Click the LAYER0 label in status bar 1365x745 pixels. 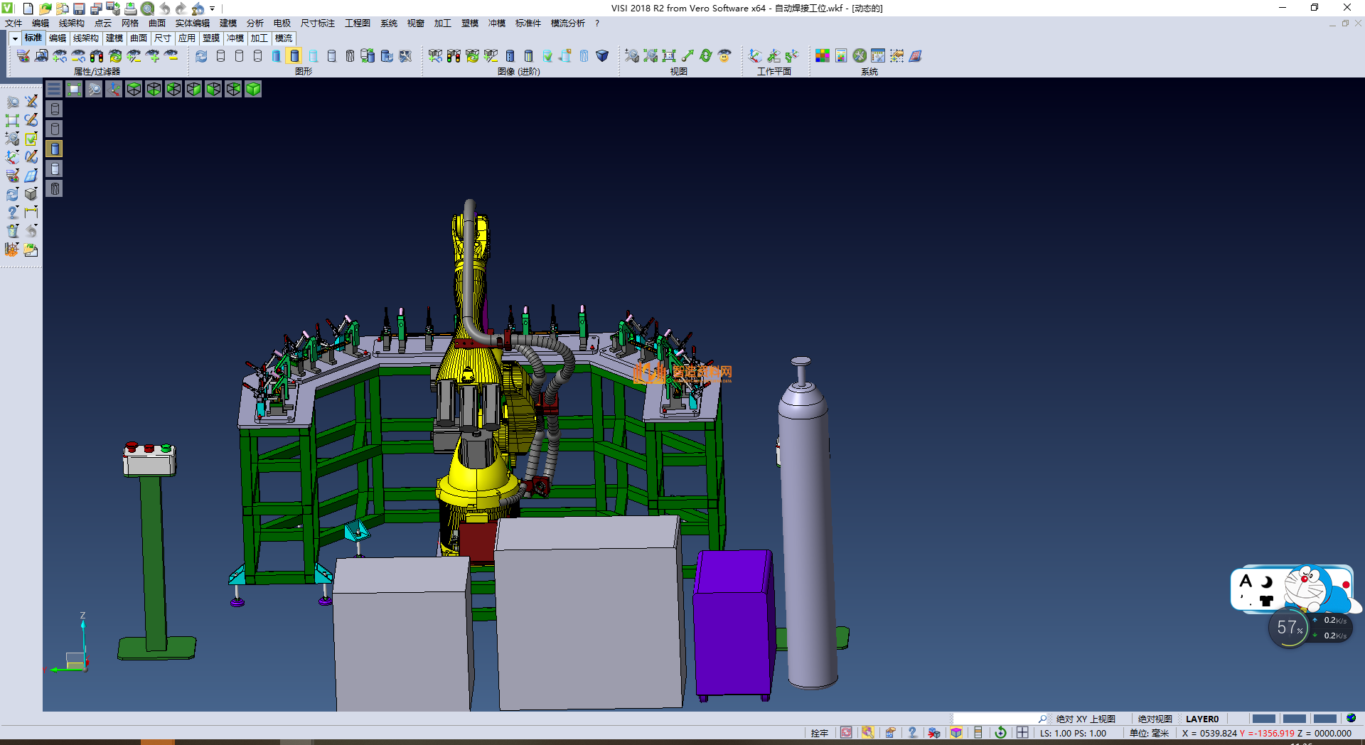coord(1202,719)
